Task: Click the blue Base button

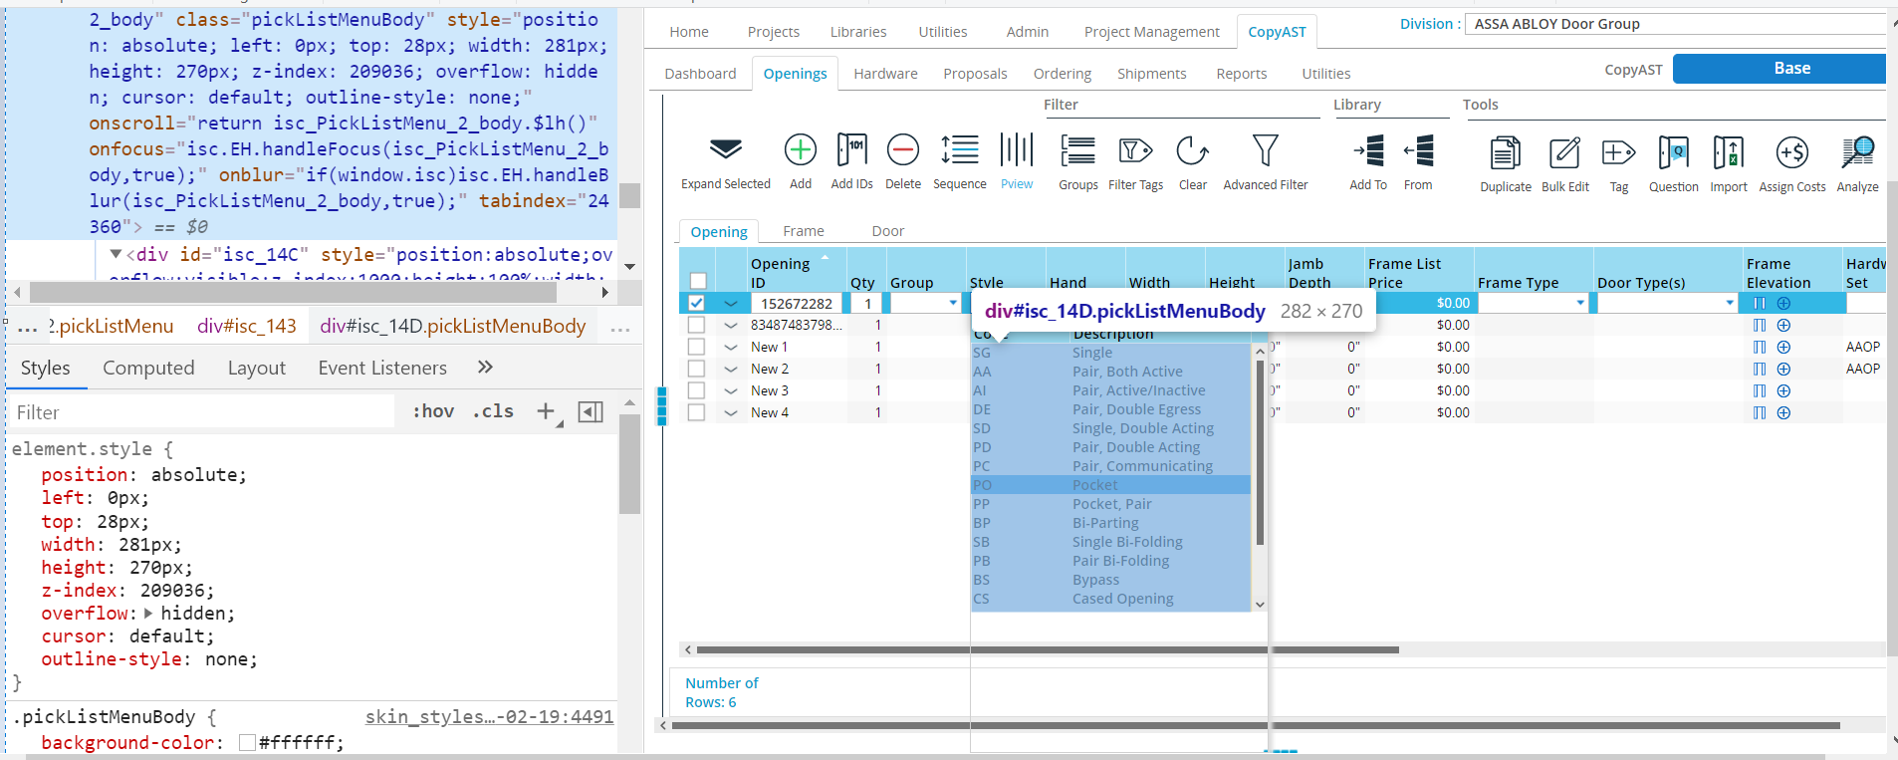Action: point(1779,69)
